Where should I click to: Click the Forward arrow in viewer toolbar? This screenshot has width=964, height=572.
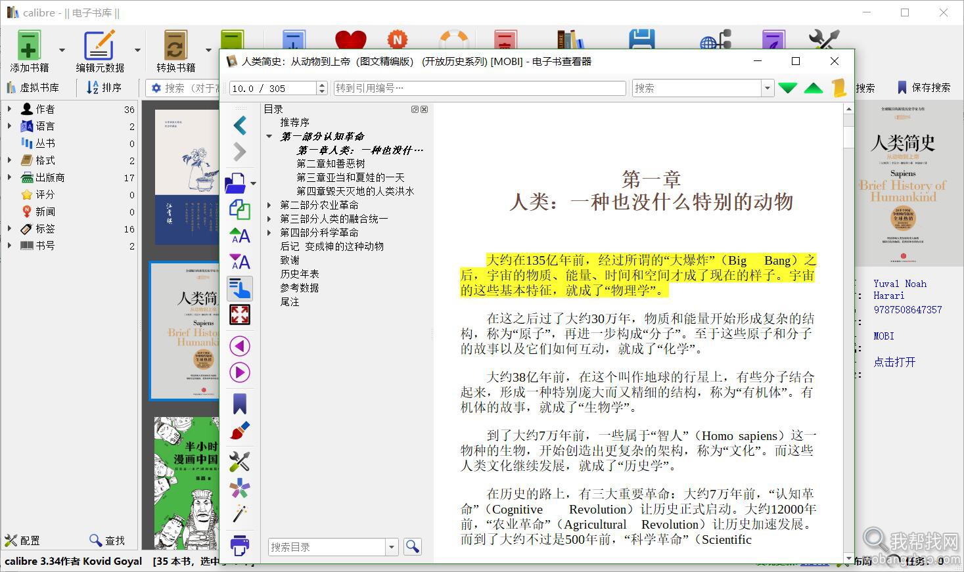(x=240, y=152)
